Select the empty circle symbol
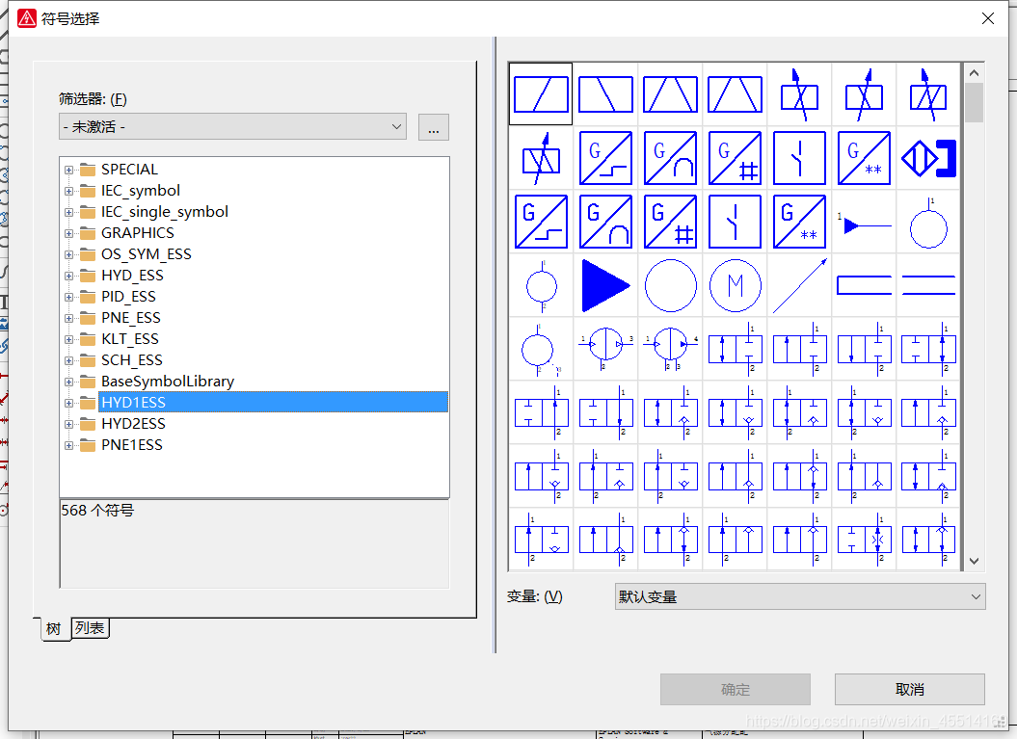The height and width of the screenshot is (739, 1017). (x=670, y=285)
